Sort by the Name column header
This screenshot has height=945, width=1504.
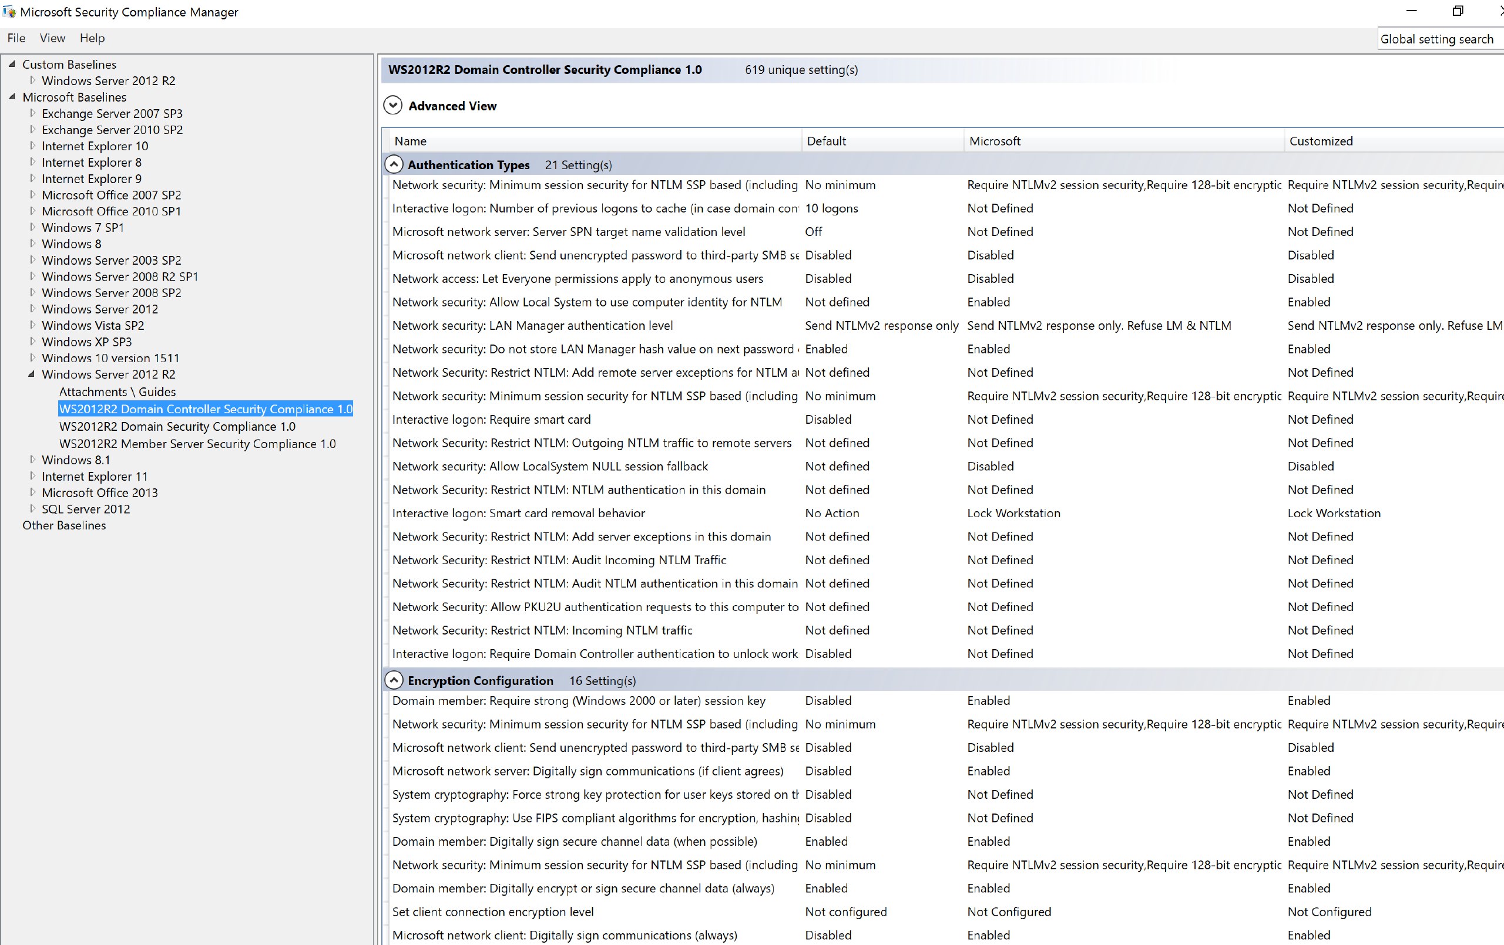595,141
